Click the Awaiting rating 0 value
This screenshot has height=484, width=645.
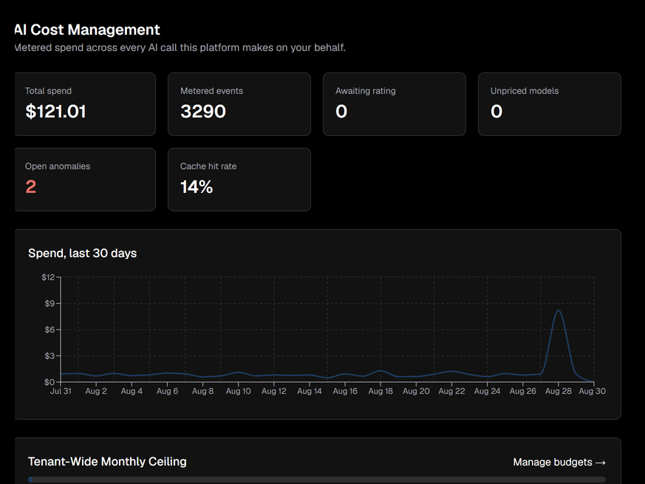(341, 112)
